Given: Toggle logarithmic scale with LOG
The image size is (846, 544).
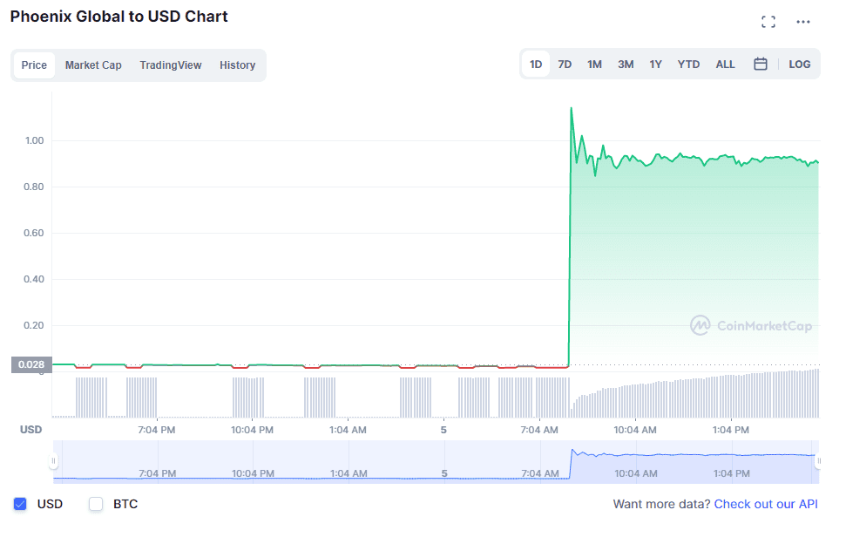Looking at the screenshot, I should (x=799, y=64).
